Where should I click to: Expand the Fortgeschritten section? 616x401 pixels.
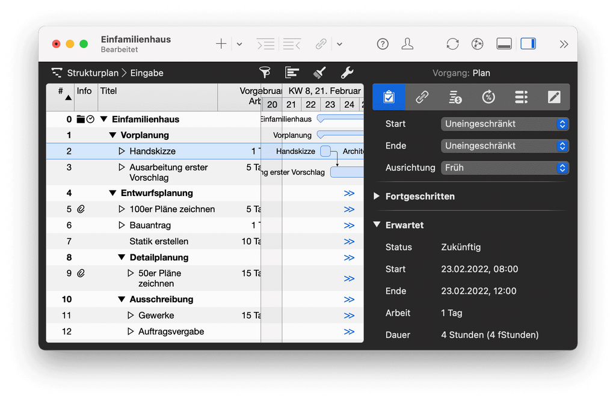pyautogui.click(x=376, y=196)
